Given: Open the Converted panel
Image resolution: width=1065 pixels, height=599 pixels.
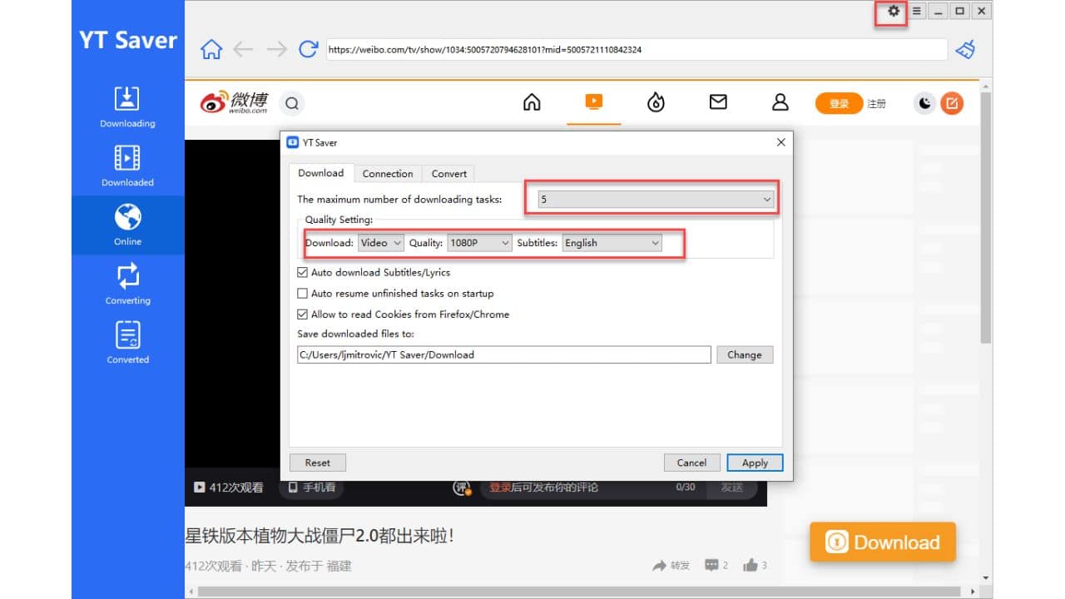Looking at the screenshot, I should [127, 341].
